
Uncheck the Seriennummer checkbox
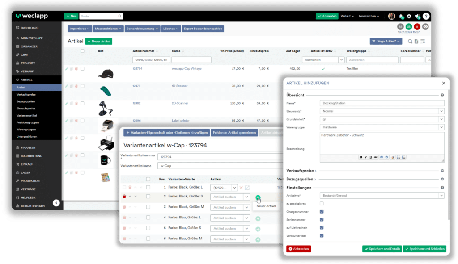pyautogui.click(x=322, y=220)
